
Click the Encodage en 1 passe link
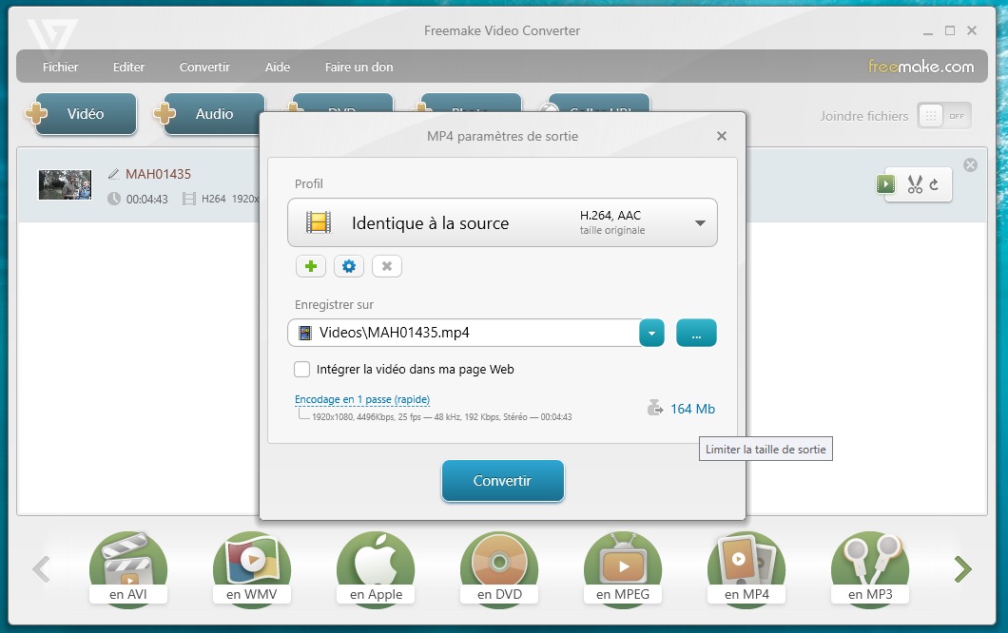tap(362, 400)
